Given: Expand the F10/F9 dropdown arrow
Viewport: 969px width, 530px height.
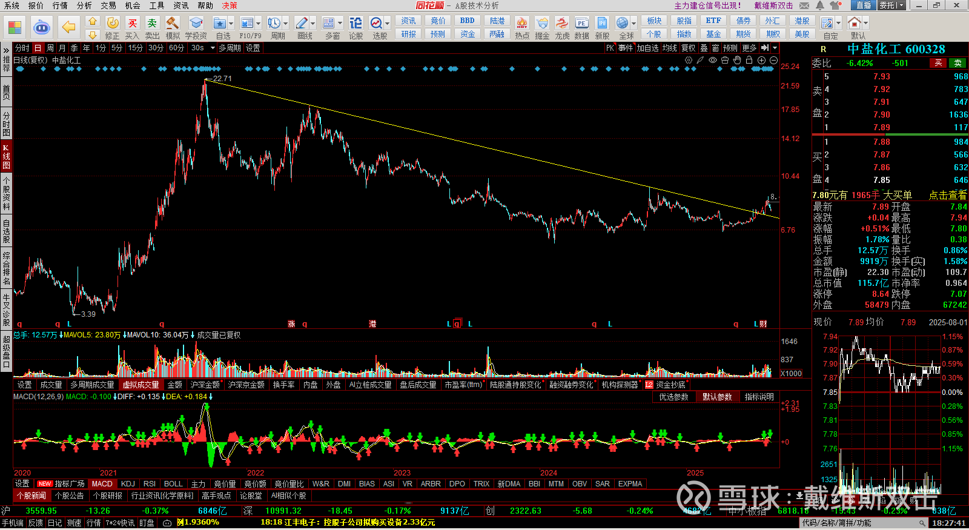Looking at the screenshot, I should [x=259, y=24].
